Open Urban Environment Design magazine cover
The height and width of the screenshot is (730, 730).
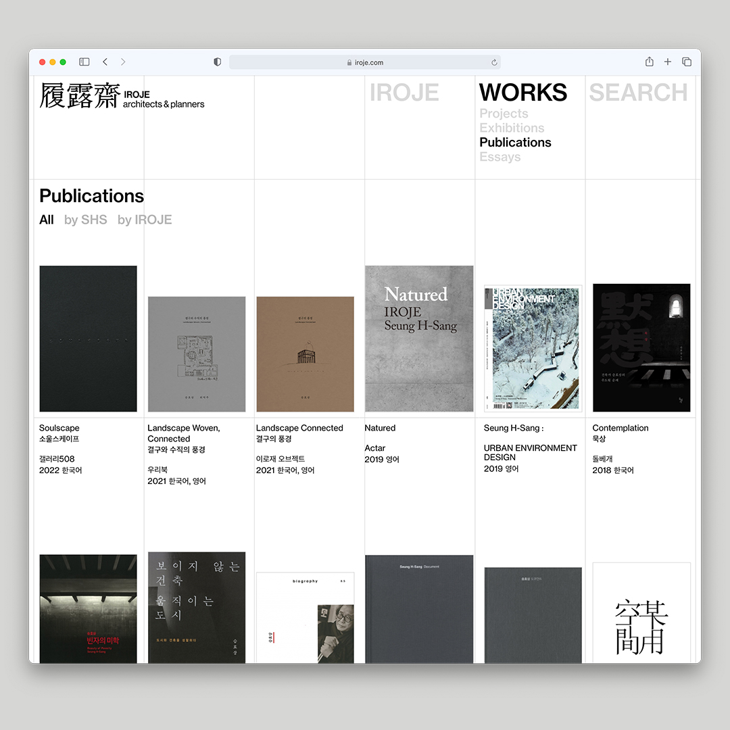(533, 348)
